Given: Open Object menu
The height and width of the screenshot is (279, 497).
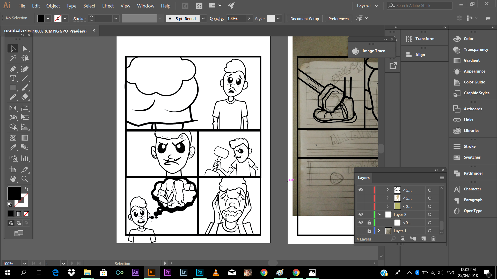Looking at the screenshot, I should click(x=53, y=6).
